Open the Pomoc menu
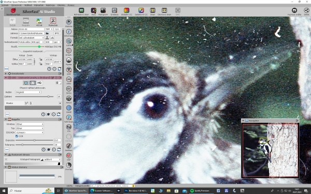The height and width of the screenshot is (194, 311). [x=71, y=5]
